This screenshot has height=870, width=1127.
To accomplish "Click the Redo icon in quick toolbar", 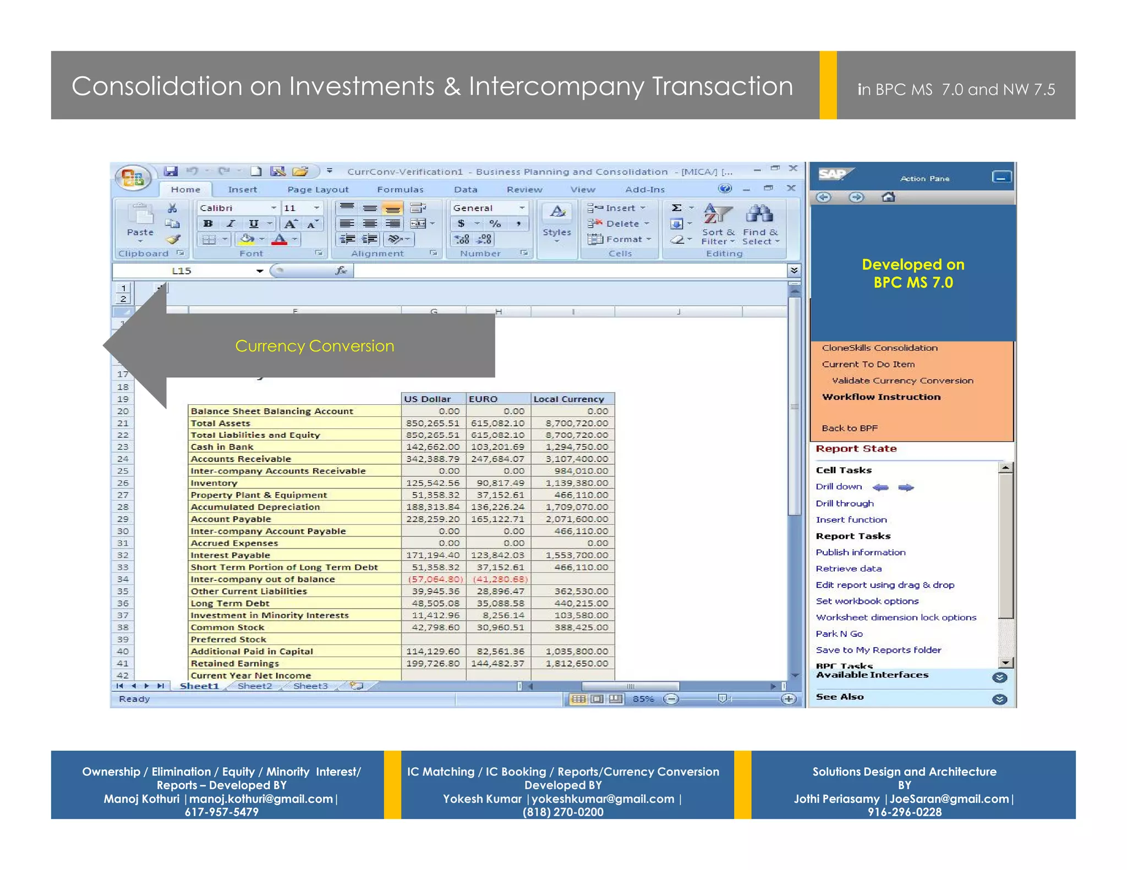I will click(x=223, y=171).
